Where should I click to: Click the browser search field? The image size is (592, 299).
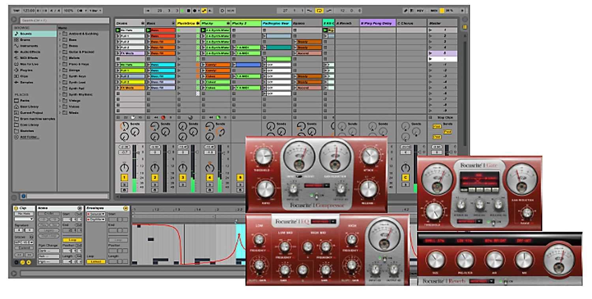tap(64, 20)
